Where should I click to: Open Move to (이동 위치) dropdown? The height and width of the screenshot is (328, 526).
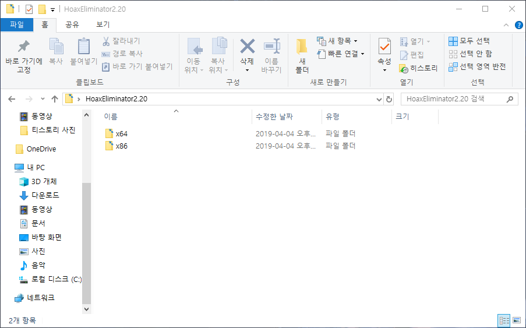tap(194, 56)
